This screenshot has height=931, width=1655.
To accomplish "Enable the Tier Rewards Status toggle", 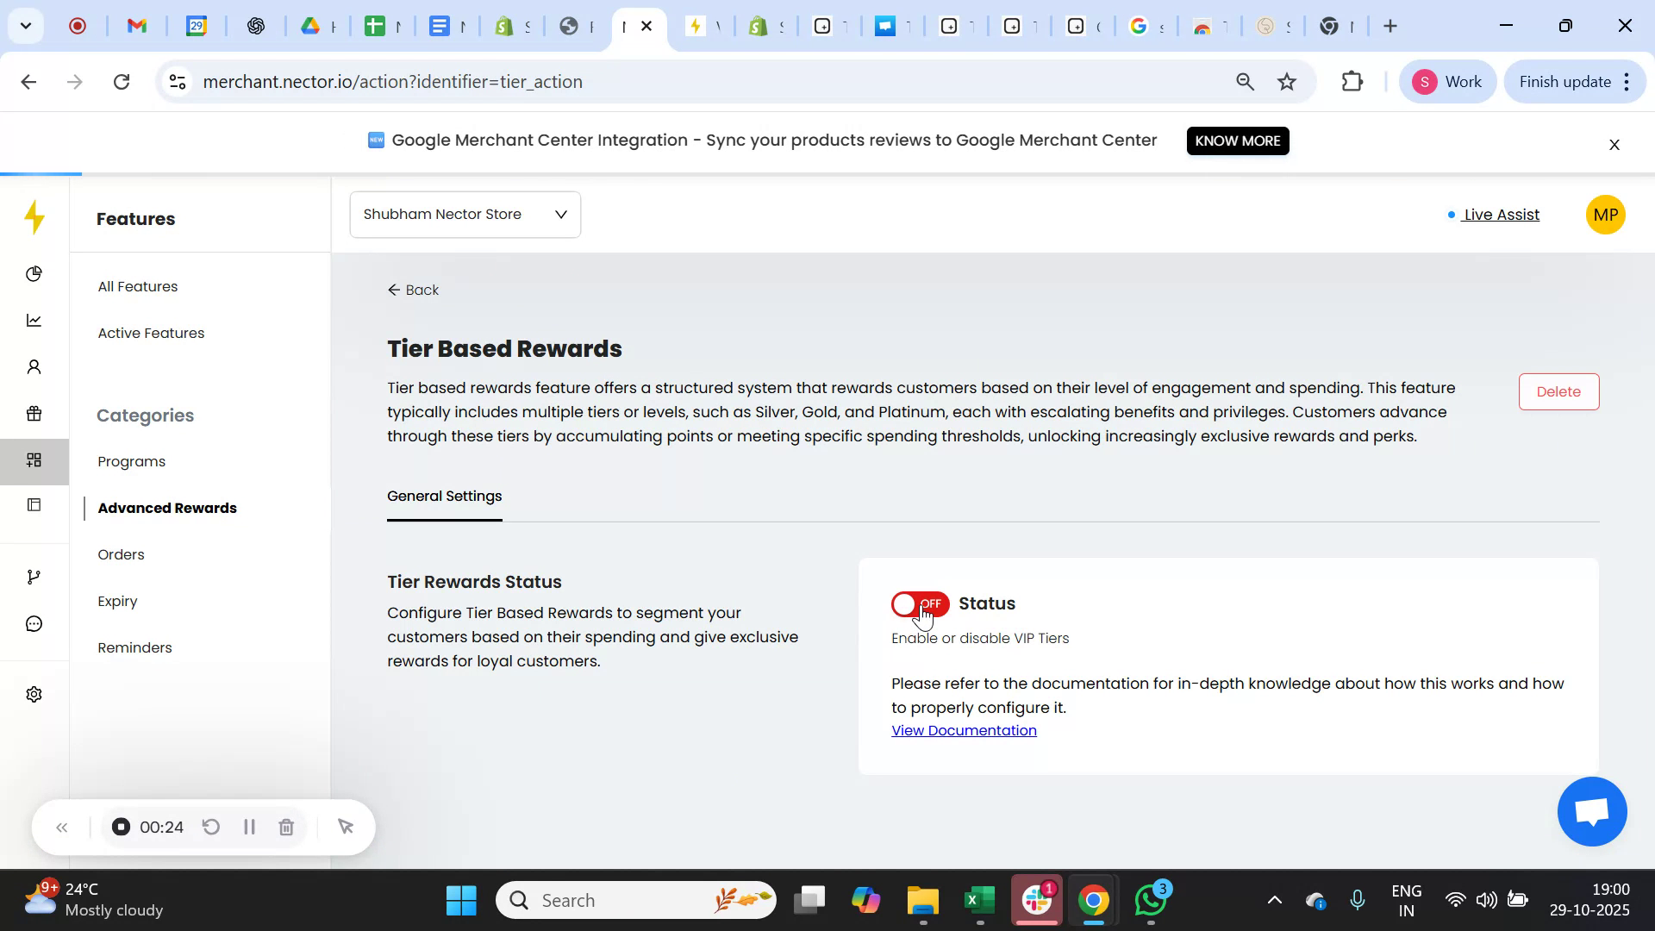I will [920, 603].
